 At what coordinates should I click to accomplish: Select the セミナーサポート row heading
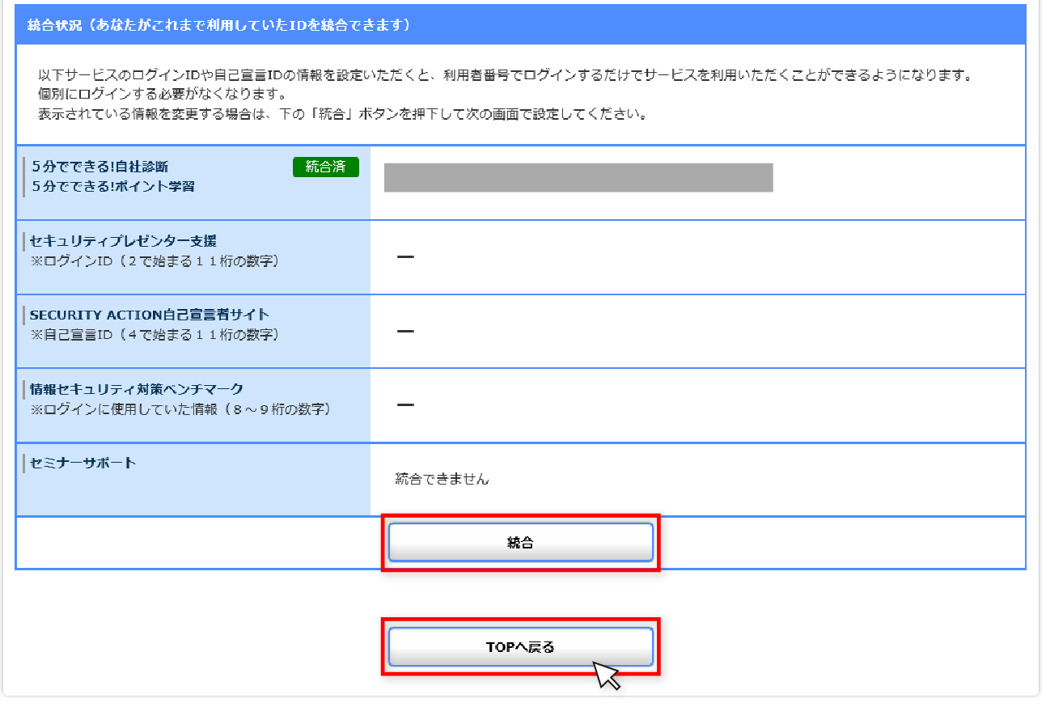[x=83, y=463]
